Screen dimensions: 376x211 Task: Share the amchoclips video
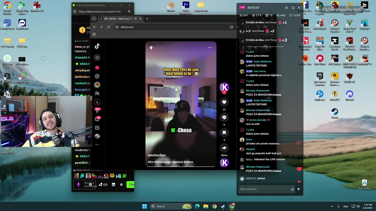click(x=224, y=148)
